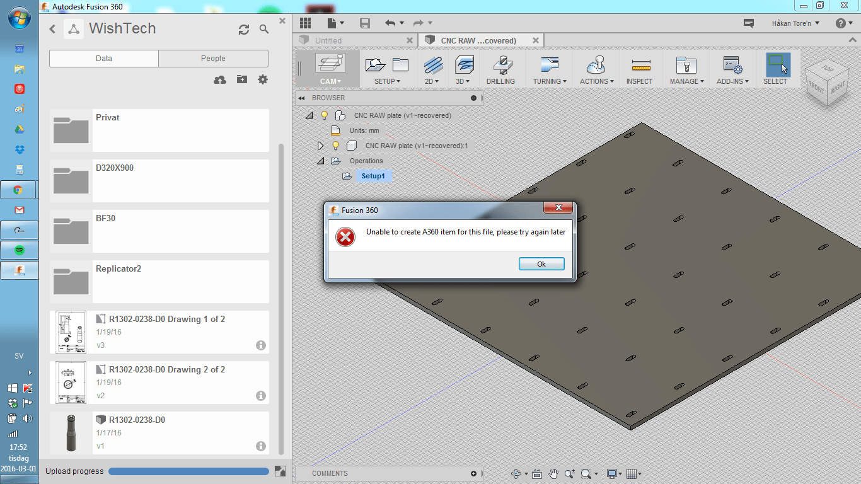Switch to the People tab
Screen dimensions: 861x484
(213, 59)
